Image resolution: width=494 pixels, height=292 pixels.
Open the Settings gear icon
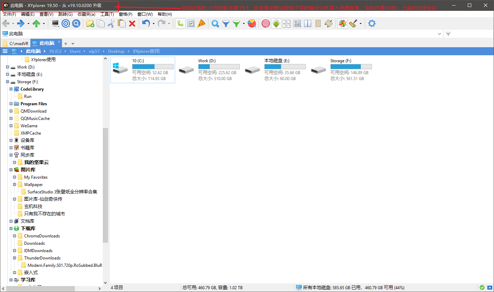(372, 23)
